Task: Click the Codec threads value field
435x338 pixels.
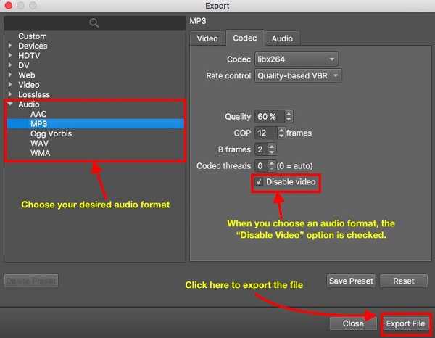Action: (261, 165)
